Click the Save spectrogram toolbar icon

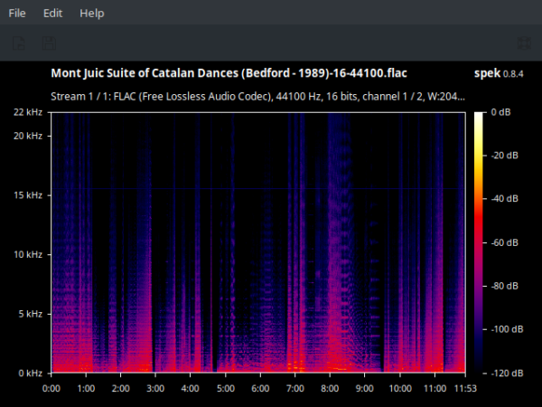49,43
